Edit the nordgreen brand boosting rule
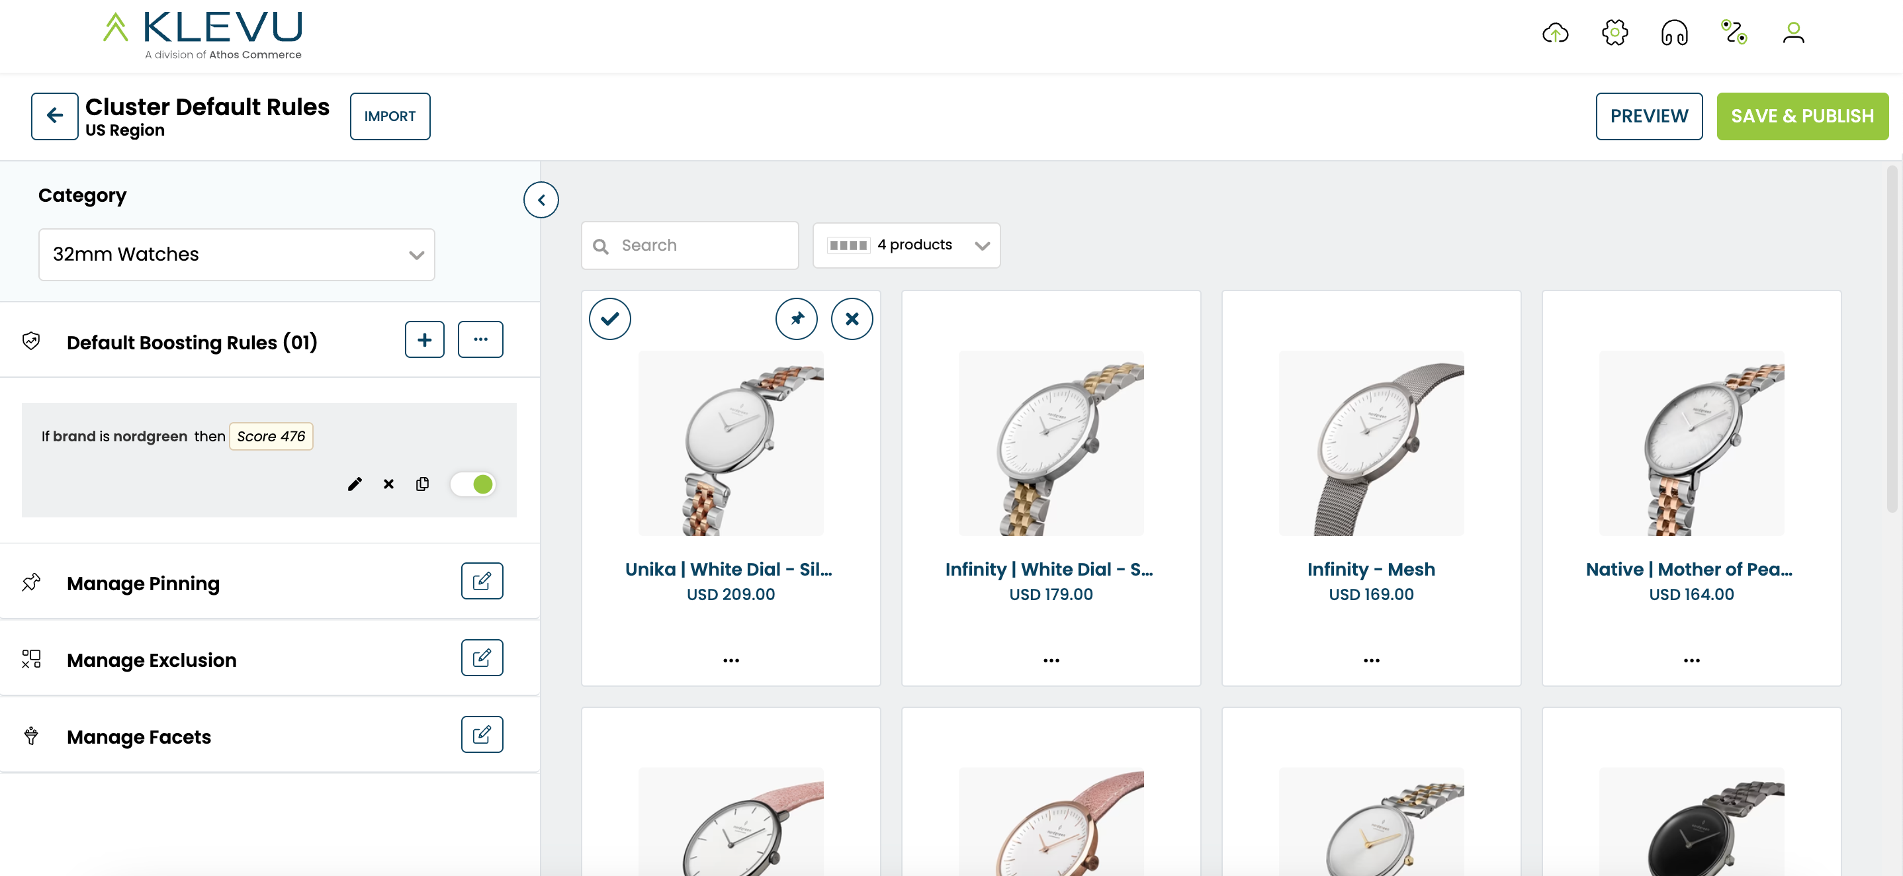This screenshot has height=876, width=1903. click(x=355, y=484)
